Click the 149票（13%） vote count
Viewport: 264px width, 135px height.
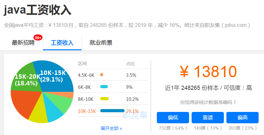click(x=208, y=128)
